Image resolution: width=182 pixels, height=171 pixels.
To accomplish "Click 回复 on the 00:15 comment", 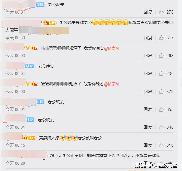I will pyautogui.click(x=148, y=145).
